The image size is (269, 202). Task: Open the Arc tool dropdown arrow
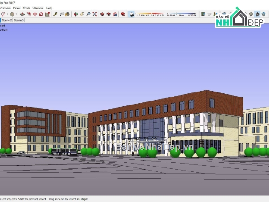click(x=7, y=14)
